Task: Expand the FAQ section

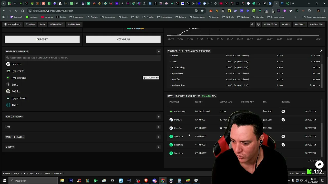Action: click(x=158, y=127)
